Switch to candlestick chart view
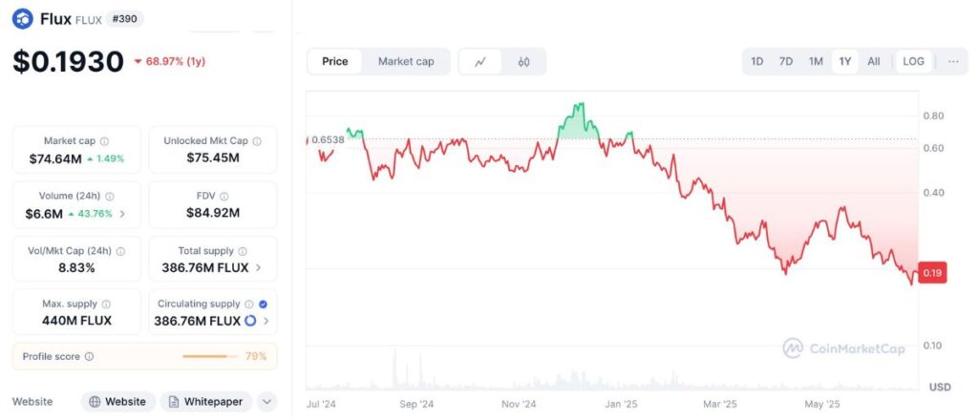The image size is (978, 420). pos(523,62)
